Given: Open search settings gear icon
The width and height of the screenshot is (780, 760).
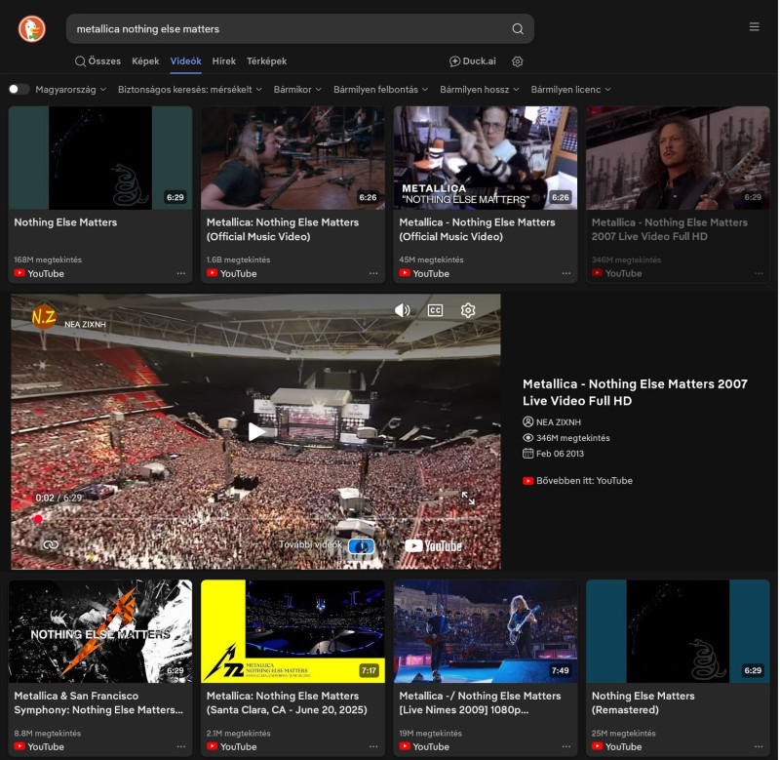Looking at the screenshot, I should click(x=518, y=61).
